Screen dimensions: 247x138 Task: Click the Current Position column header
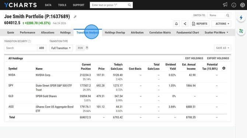86,66
